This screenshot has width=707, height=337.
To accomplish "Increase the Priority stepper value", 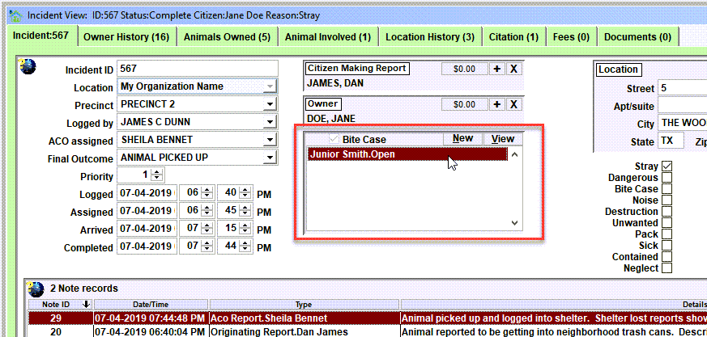I will tap(156, 173).
